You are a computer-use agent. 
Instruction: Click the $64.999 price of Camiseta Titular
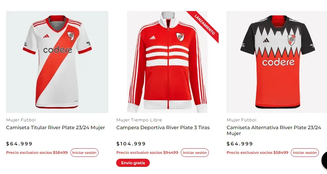tap(19, 144)
